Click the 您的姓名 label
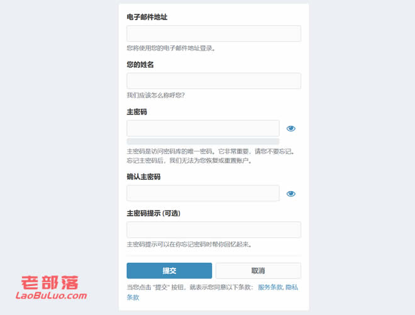Viewport: 415px width, 315px height. point(140,64)
